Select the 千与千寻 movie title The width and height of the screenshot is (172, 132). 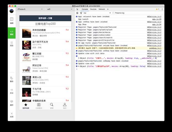(37, 89)
